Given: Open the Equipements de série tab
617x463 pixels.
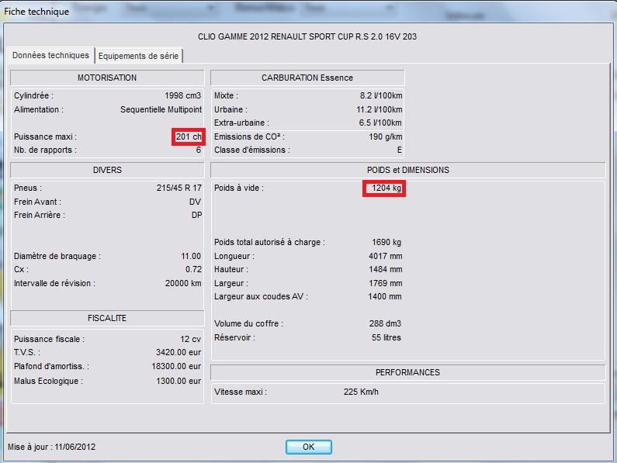Looking at the screenshot, I should (138, 56).
